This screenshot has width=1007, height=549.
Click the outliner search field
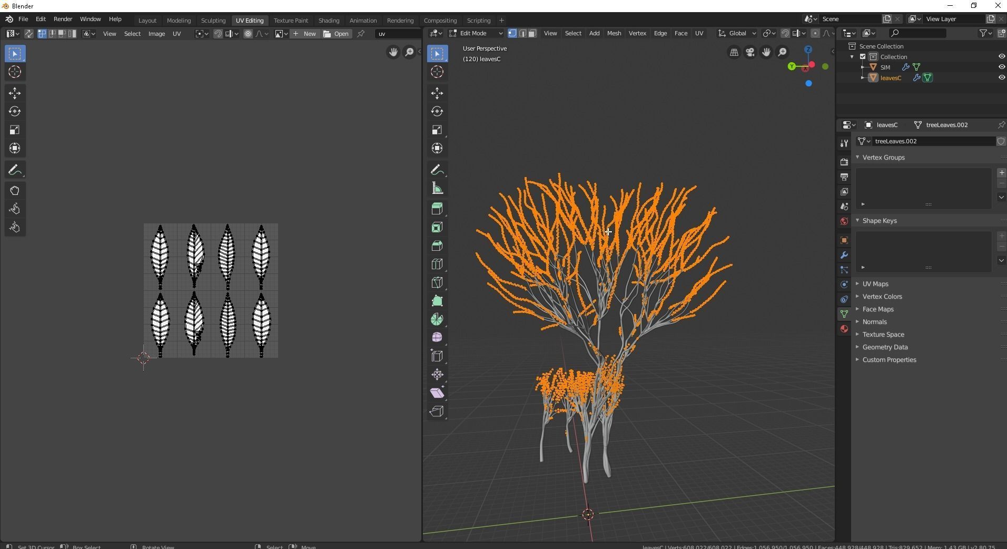917,33
